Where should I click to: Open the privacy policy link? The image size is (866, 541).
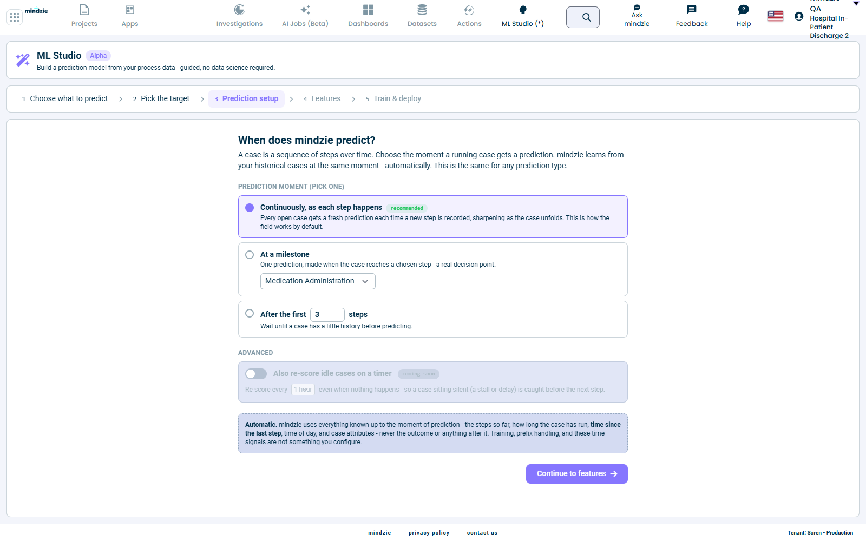(x=429, y=533)
